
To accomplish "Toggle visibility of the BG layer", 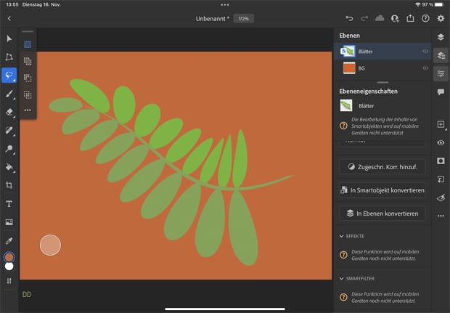I will (425, 68).
